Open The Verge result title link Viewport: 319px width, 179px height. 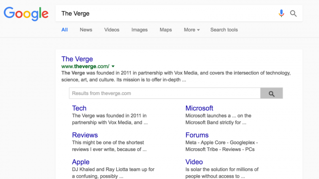click(77, 59)
